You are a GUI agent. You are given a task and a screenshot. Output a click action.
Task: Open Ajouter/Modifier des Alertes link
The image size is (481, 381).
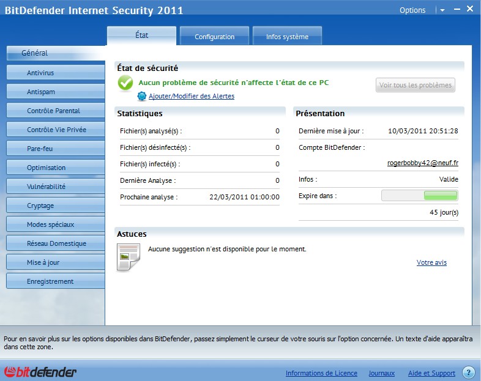(192, 96)
